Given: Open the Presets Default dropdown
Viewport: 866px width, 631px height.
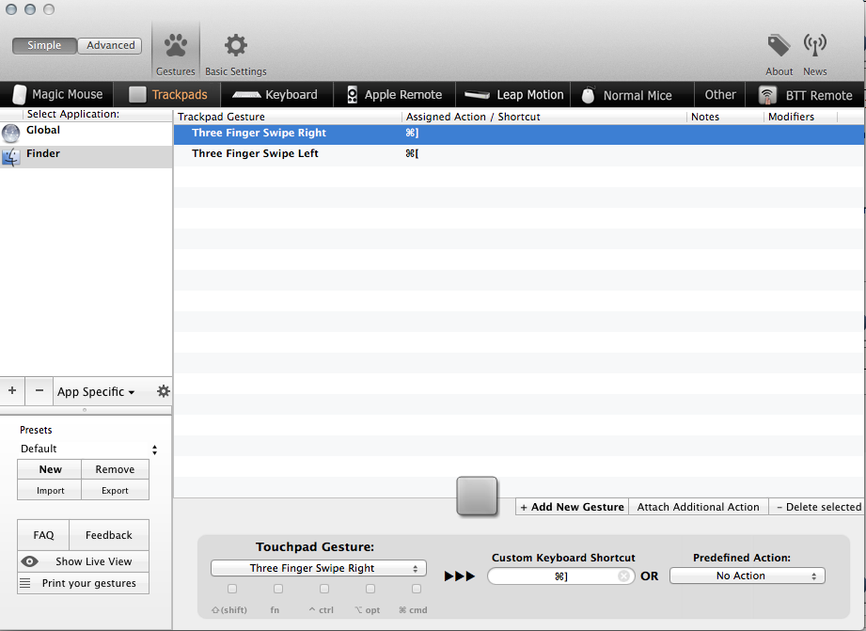Looking at the screenshot, I should click(x=88, y=449).
